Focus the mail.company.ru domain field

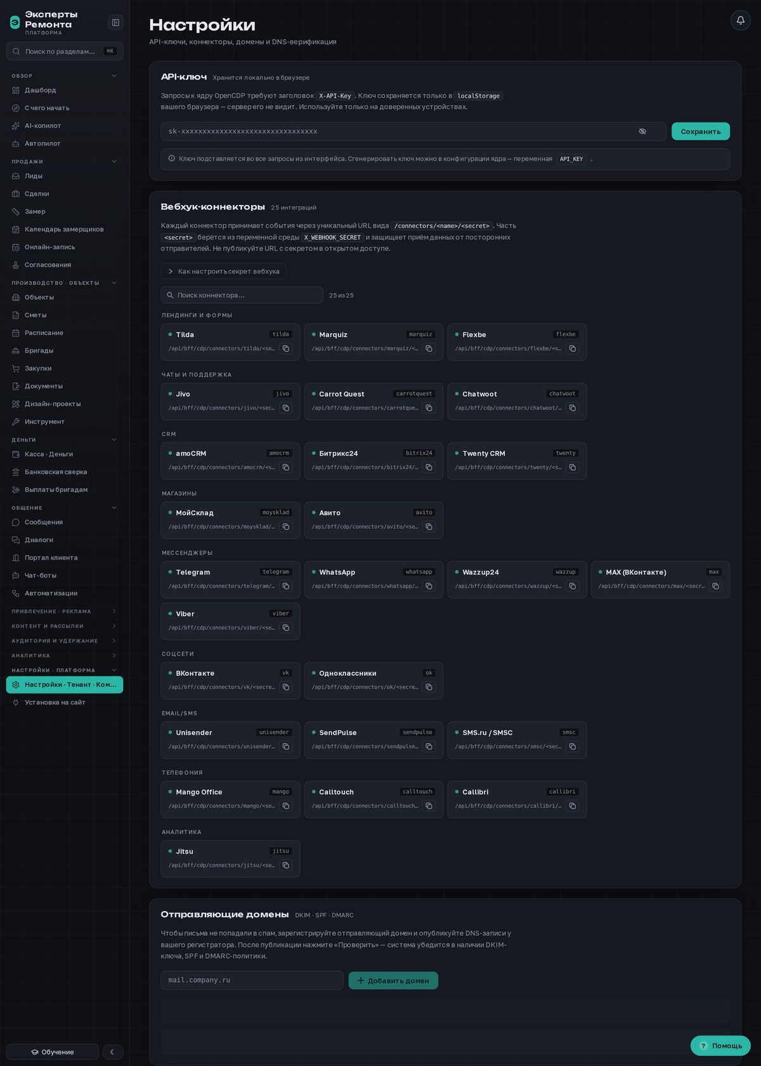coord(252,980)
